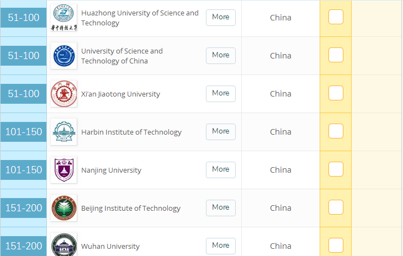Click the University of Science and Technology of China logo
The image size is (403, 256).
coord(63,56)
